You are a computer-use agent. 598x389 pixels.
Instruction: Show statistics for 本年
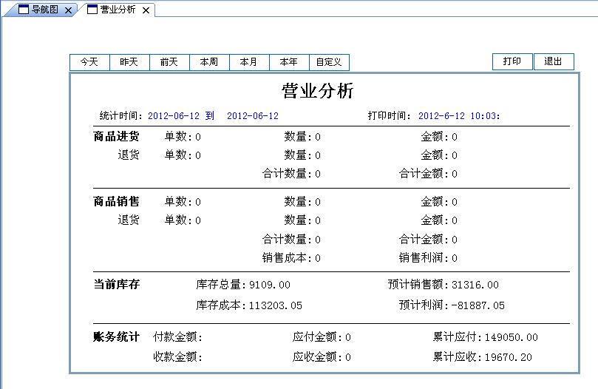click(289, 62)
